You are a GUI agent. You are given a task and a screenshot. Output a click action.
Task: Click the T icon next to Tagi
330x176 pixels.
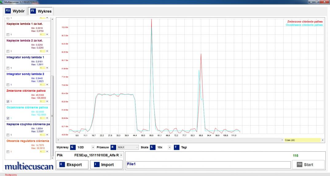tap(176, 147)
